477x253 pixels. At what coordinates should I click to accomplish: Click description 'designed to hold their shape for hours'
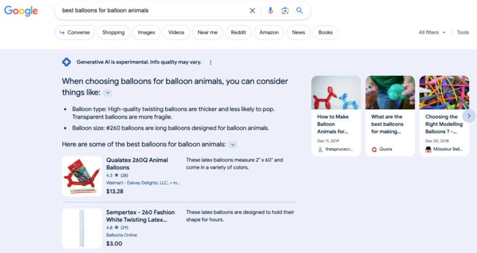click(240, 216)
